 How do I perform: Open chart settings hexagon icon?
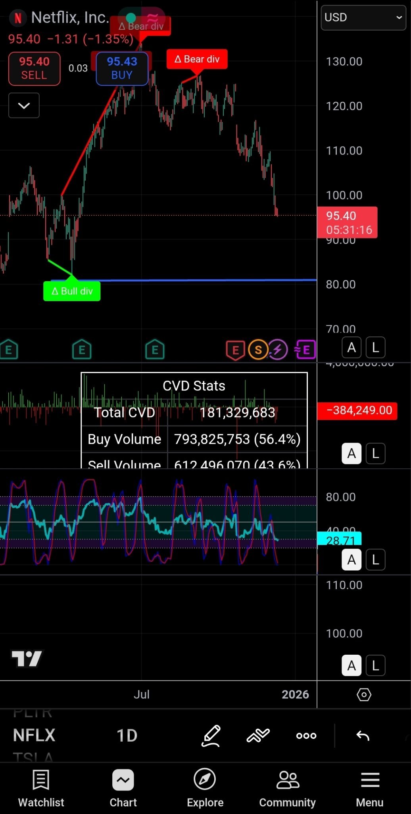[x=364, y=695]
